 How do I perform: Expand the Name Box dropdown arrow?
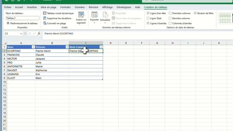[x=21, y=34]
